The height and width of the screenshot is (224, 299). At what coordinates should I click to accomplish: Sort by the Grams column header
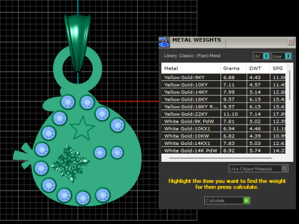[x=234, y=68]
